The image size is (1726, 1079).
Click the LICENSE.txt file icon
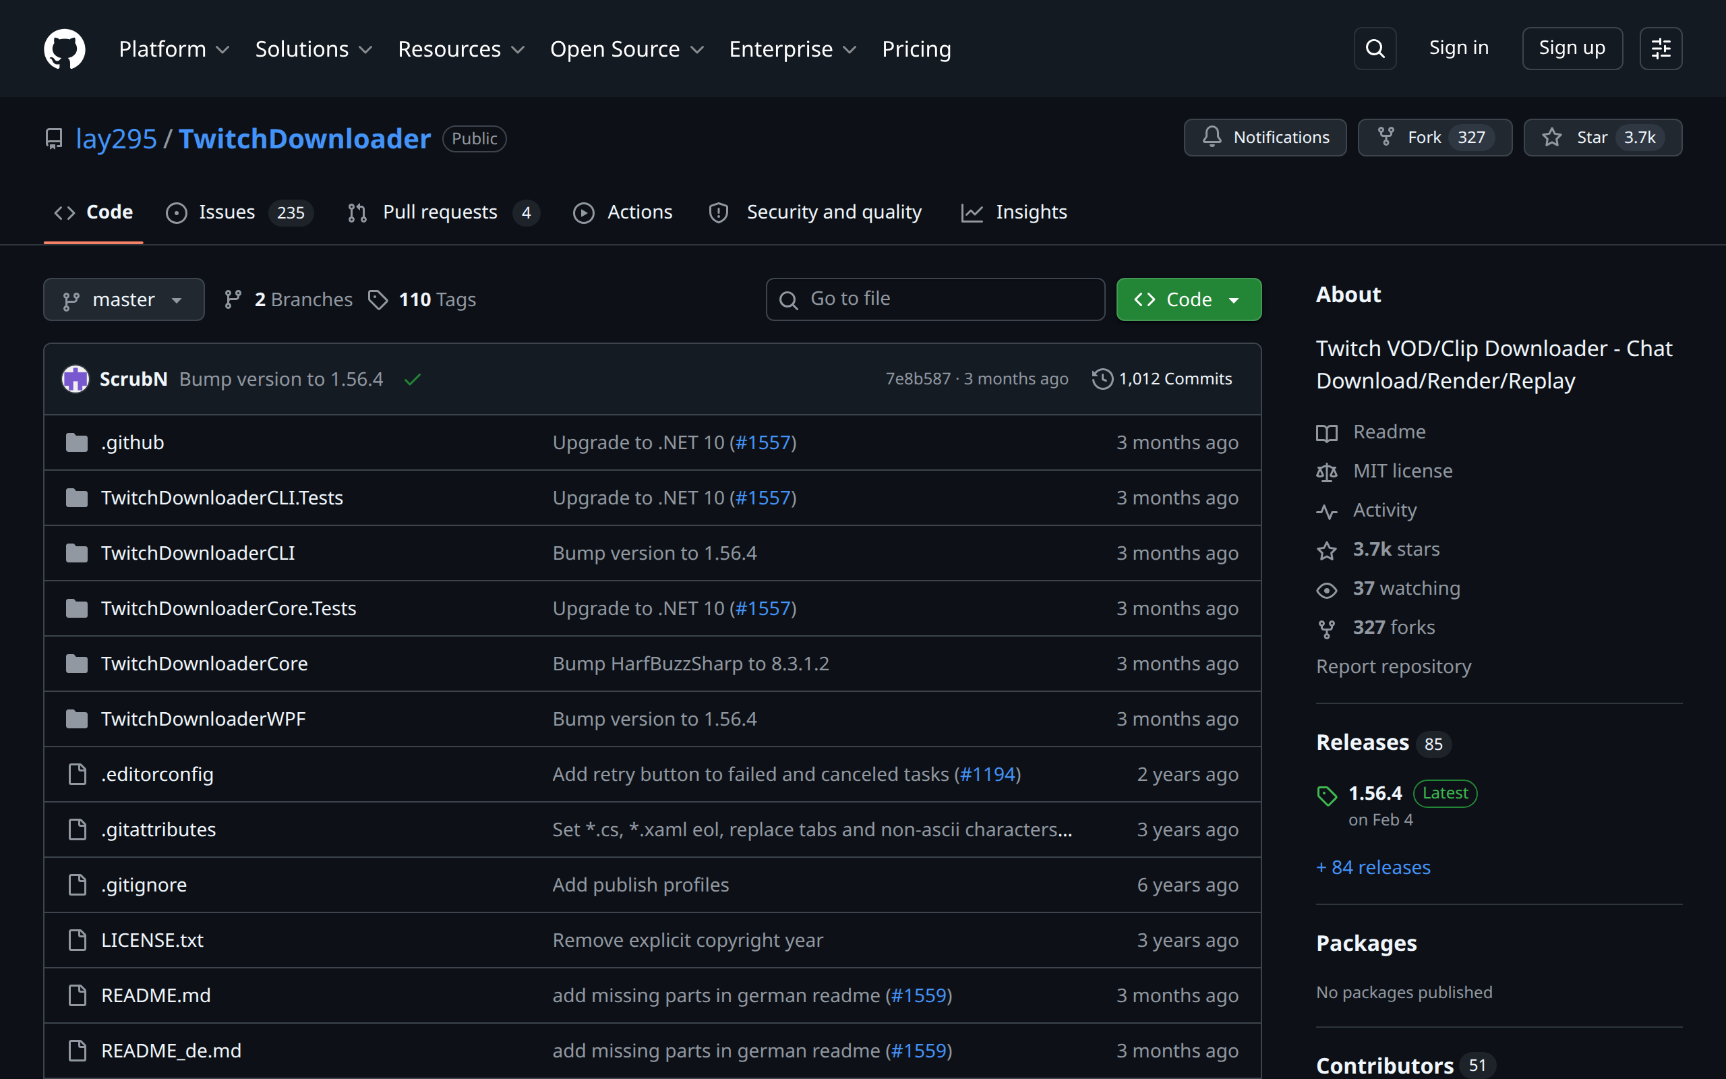pos(77,940)
